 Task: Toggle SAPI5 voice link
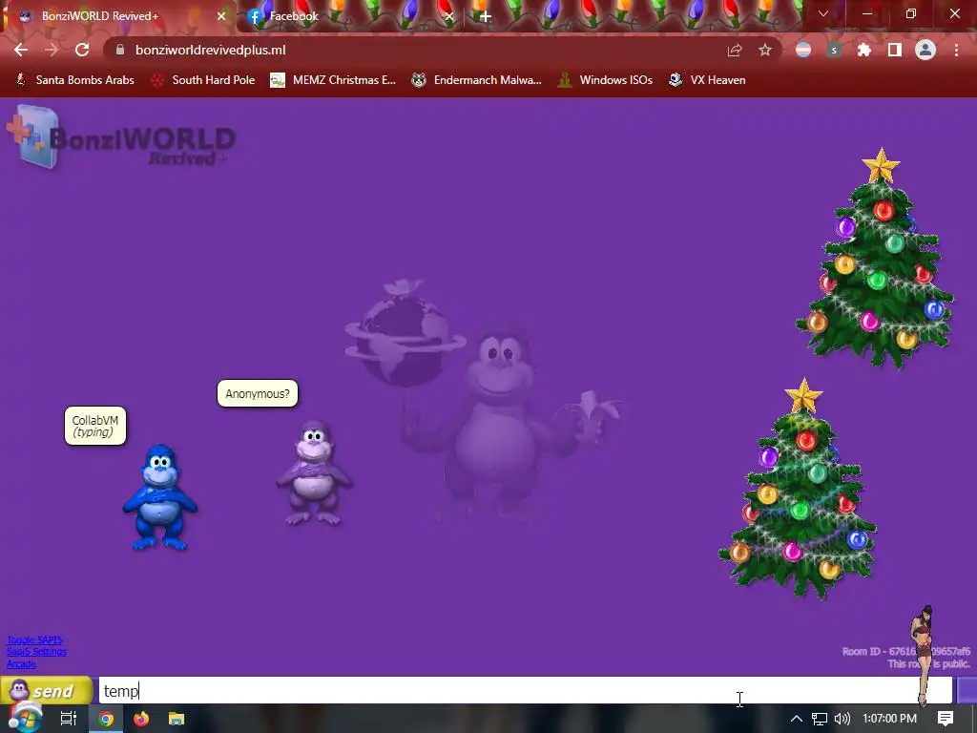point(34,640)
